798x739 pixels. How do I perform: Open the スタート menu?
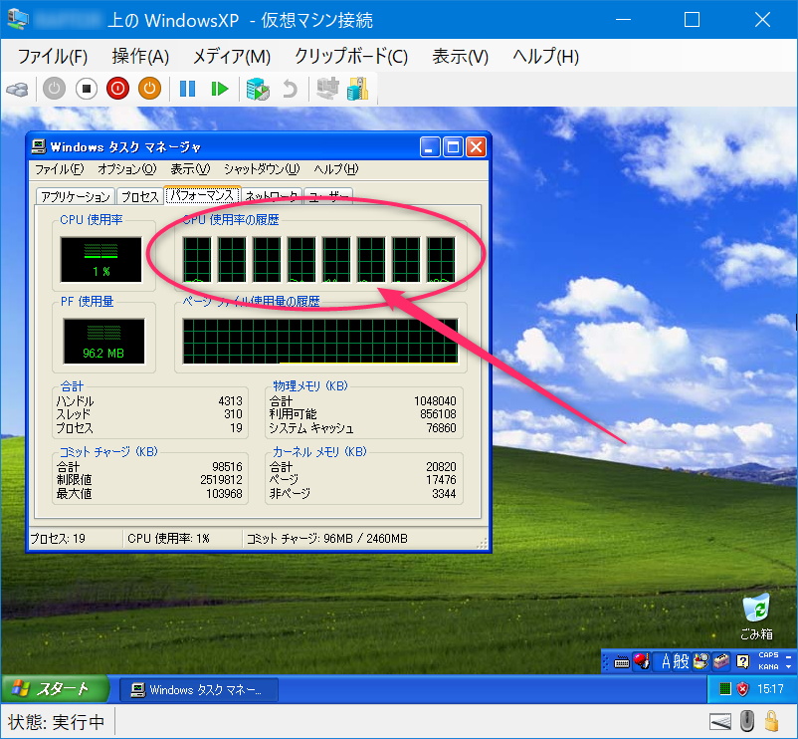[x=54, y=689]
